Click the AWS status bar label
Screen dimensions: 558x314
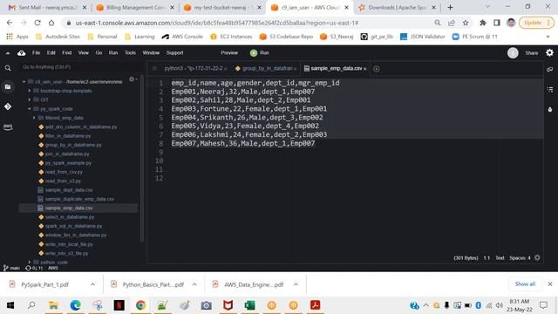coord(53,268)
